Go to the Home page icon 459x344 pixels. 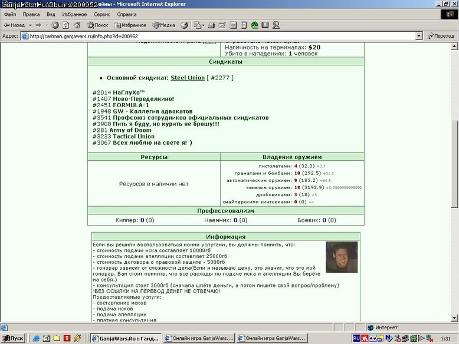[x=77, y=25]
